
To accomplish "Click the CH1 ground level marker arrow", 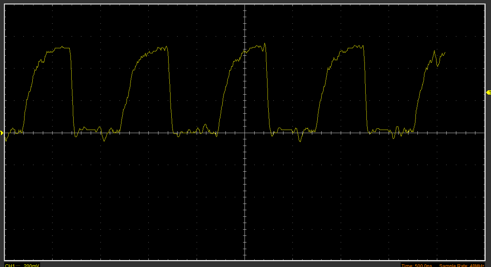I will [2, 133].
